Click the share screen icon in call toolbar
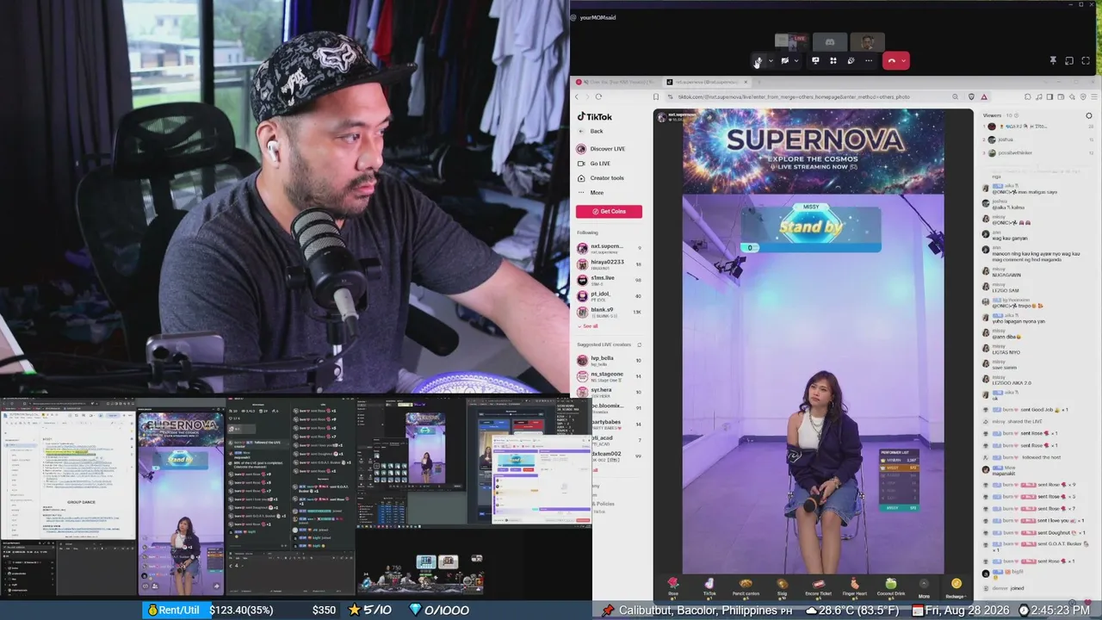 [815, 60]
